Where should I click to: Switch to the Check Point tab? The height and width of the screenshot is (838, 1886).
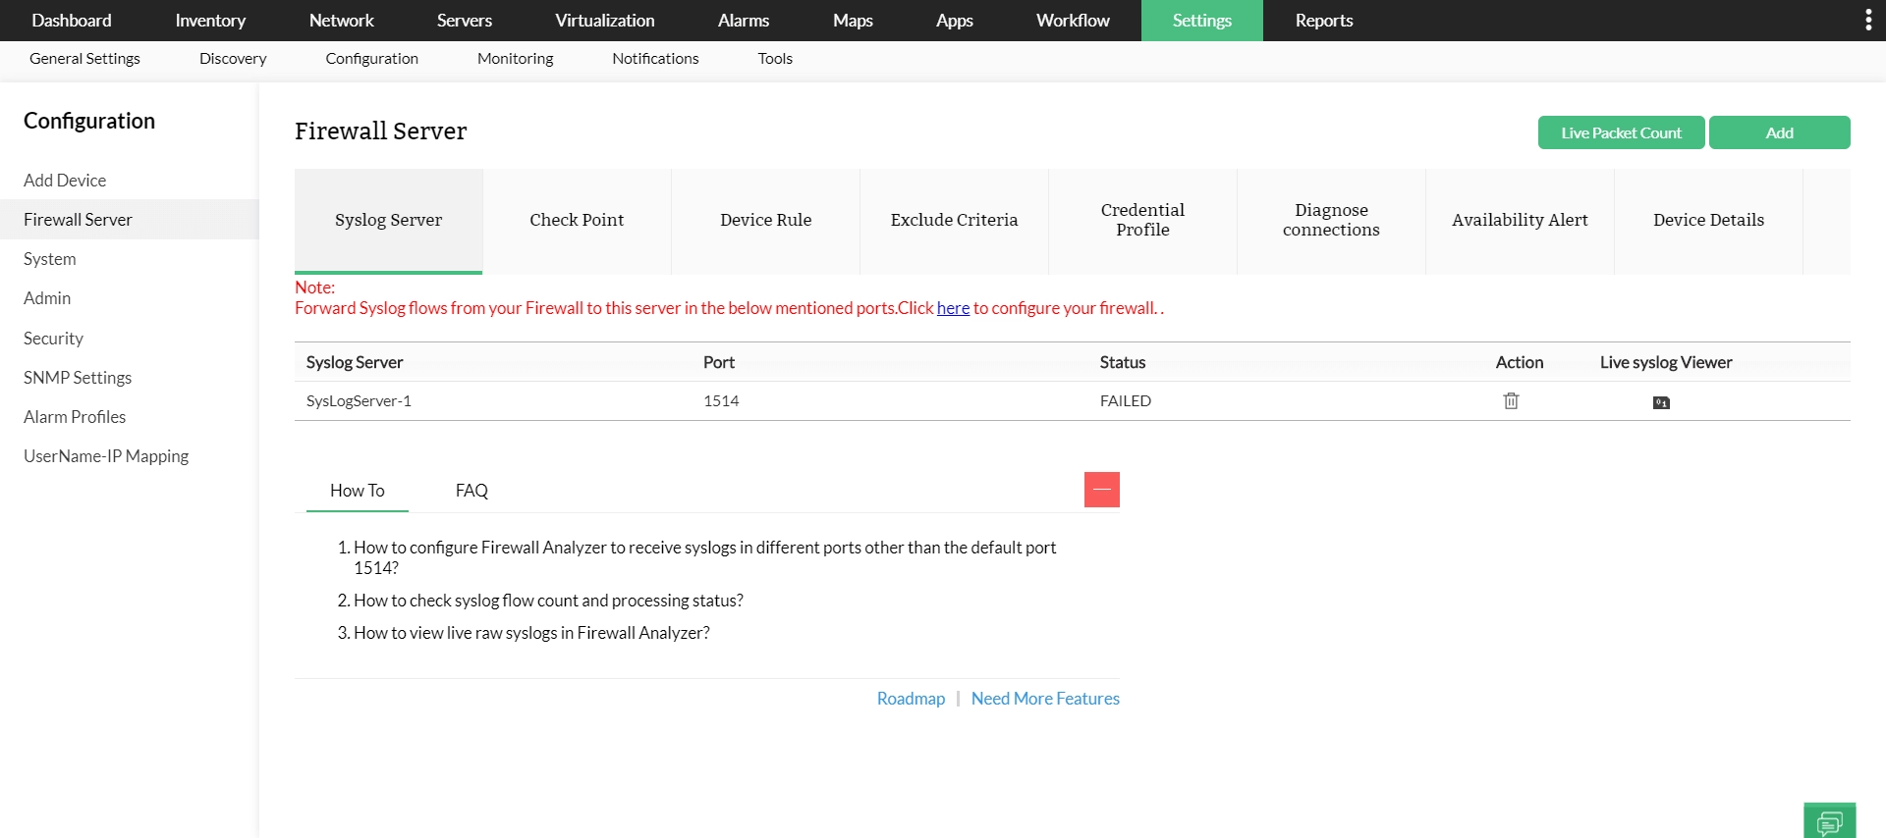pos(577,221)
